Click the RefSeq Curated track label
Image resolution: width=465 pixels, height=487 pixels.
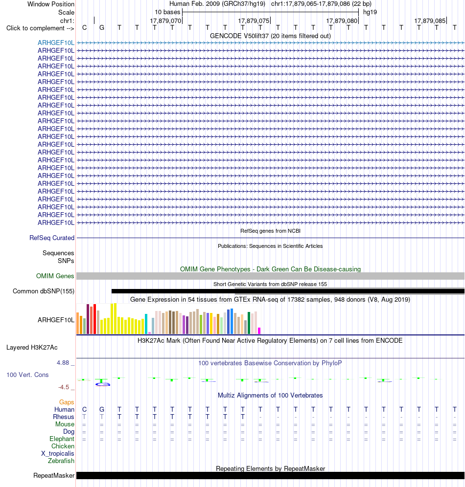[x=52, y=238]
